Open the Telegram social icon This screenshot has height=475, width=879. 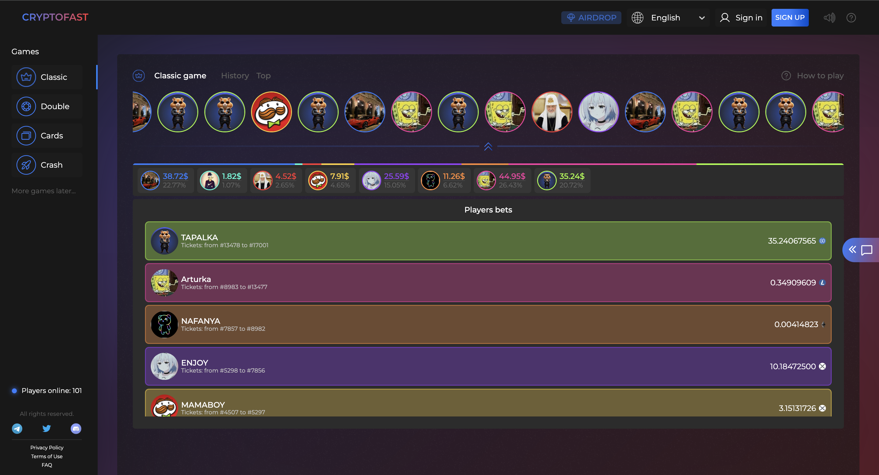[17, 428]
